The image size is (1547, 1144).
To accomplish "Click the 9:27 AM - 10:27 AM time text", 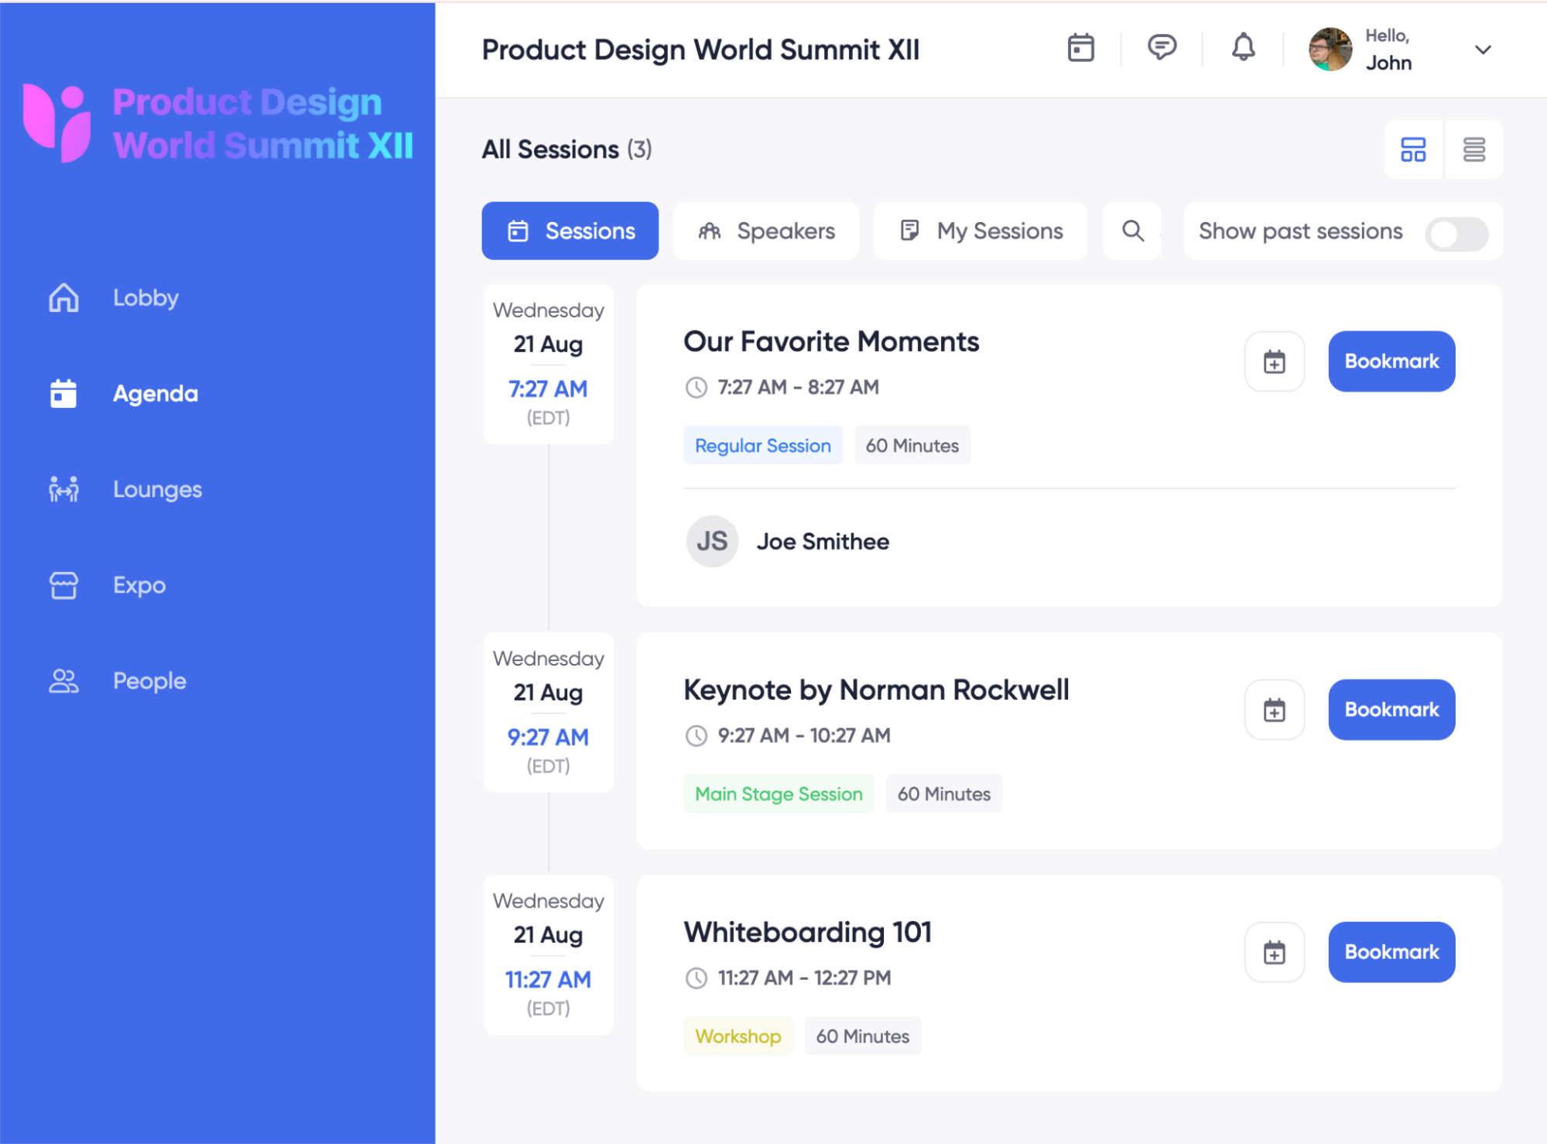I will point(804,735).
